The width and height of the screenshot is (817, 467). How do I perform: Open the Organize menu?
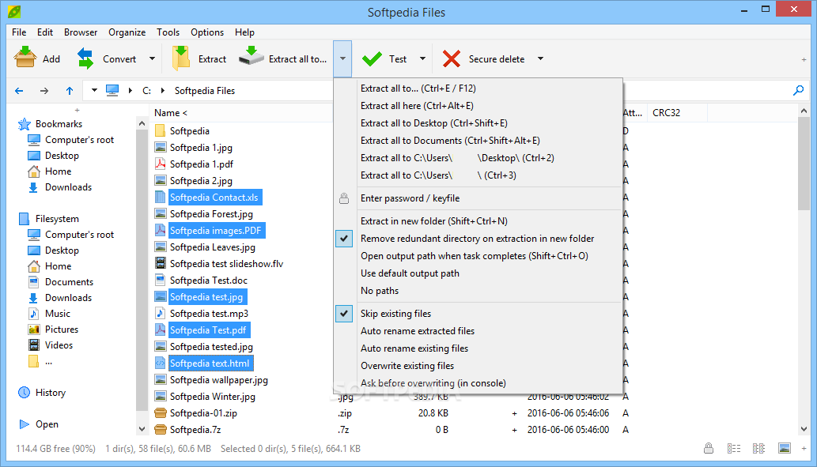[x=127, y=32]
